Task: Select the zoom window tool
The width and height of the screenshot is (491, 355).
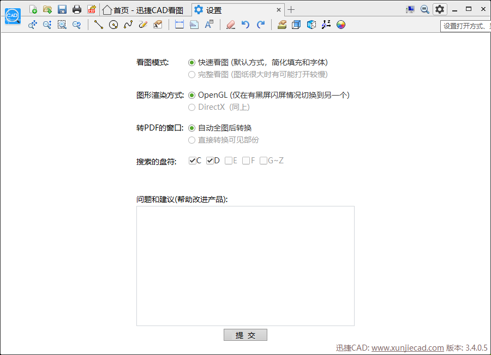Action: (x=62, y=25)
